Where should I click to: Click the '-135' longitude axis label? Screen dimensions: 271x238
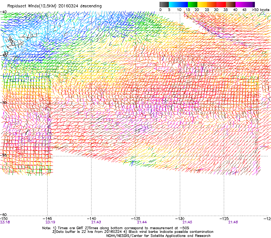pyautogui.click(x=135, y=219)
